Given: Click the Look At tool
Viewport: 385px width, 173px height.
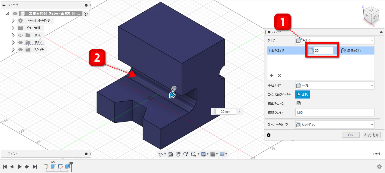Looking at the screenshot, I should point(170,154).
